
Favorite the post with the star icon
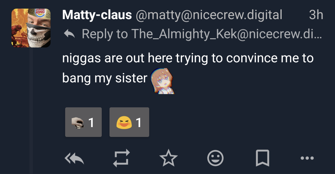[x=168, y=159]
